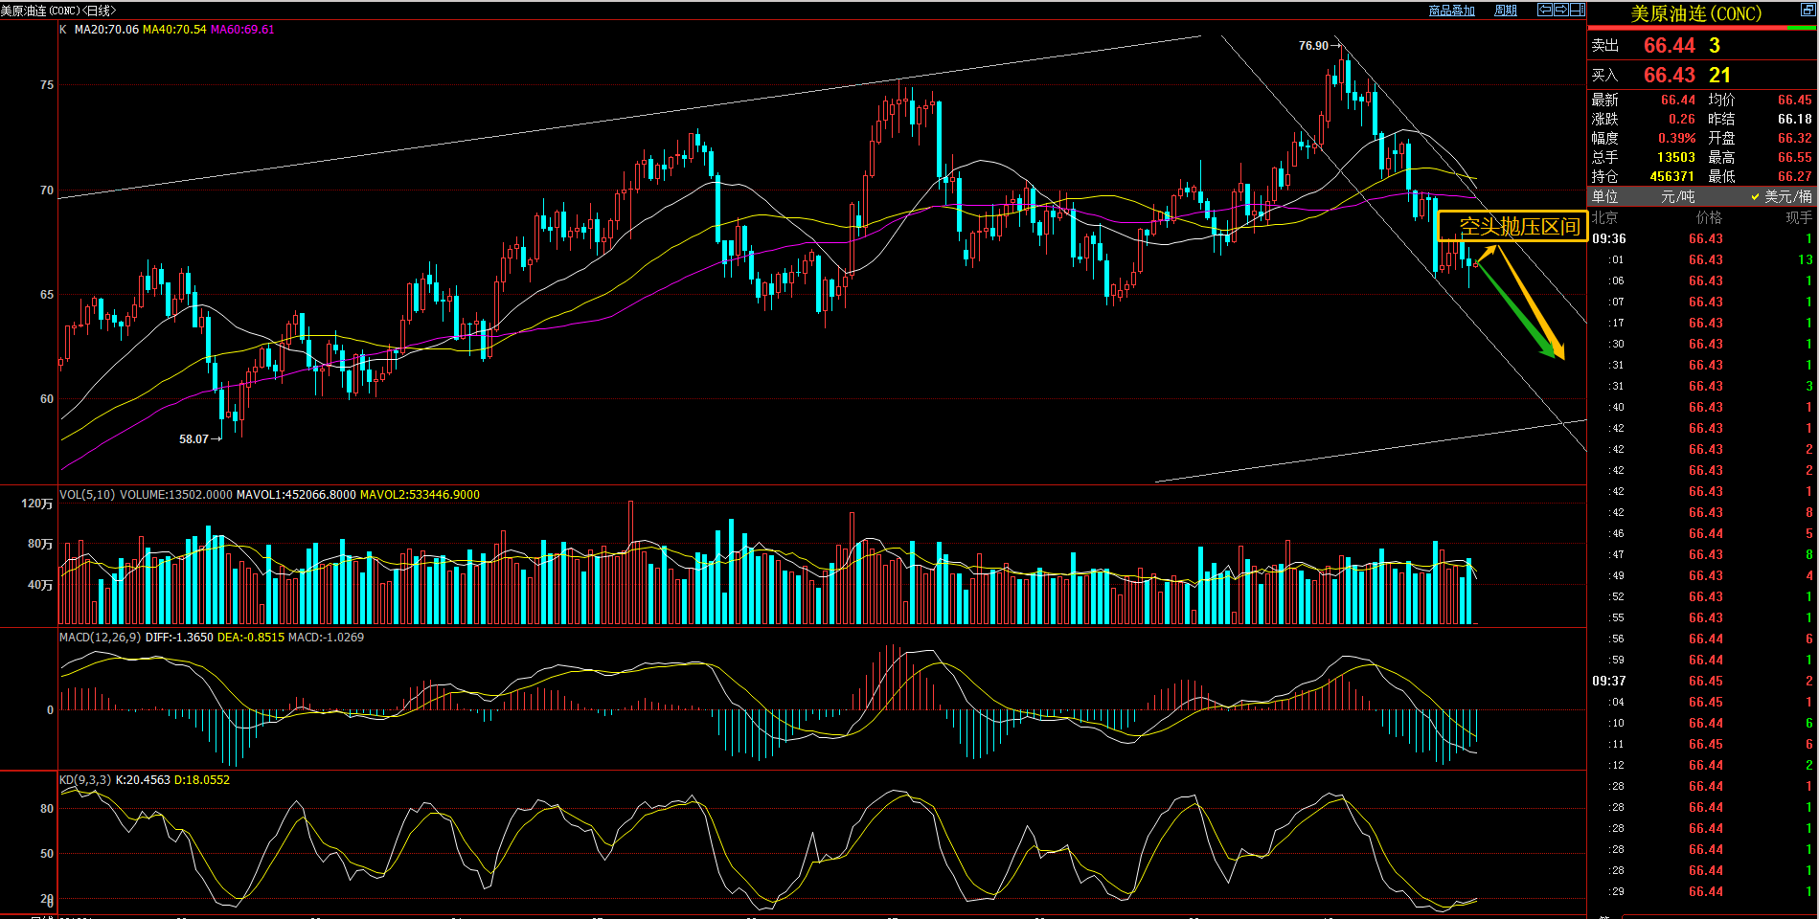Screen dimensions: 1819x919
Task: Click the MA40:70.54 indicator label
Action: [174, 30]
